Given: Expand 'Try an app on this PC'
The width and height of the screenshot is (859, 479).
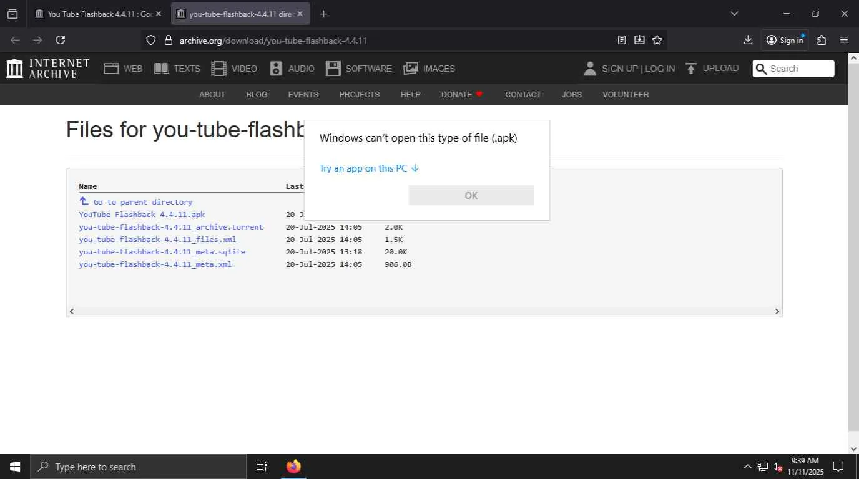Looking at the screenshot, I should 369,168.
